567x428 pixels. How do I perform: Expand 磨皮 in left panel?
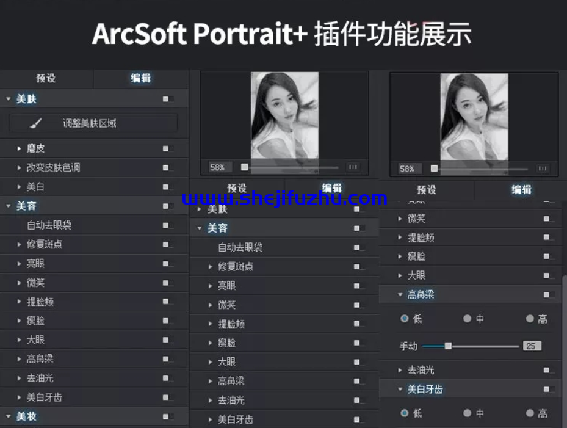(x=19, y=148)
